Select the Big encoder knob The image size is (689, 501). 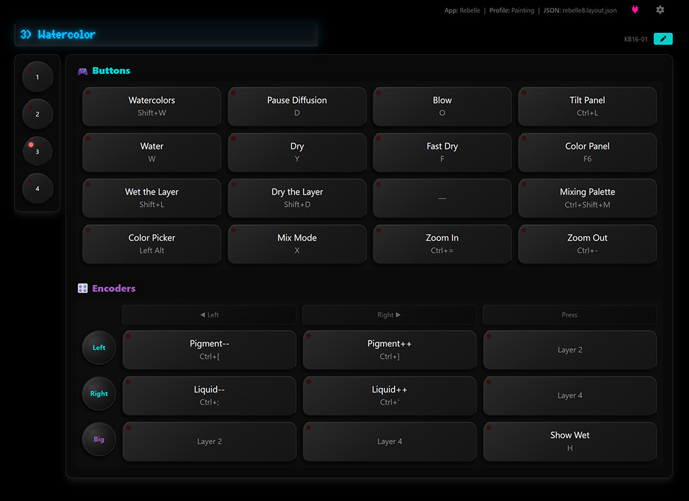[x=99, y=439]
